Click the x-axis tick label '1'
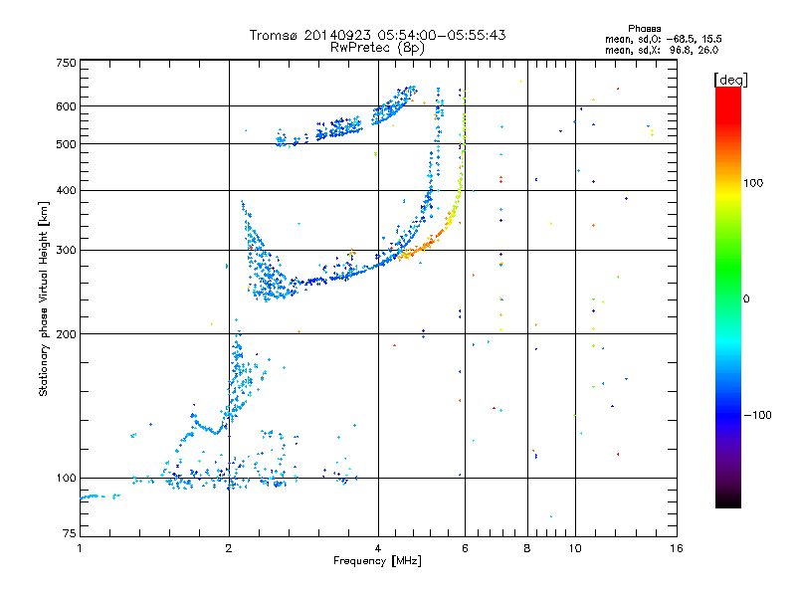 (80, 548)
